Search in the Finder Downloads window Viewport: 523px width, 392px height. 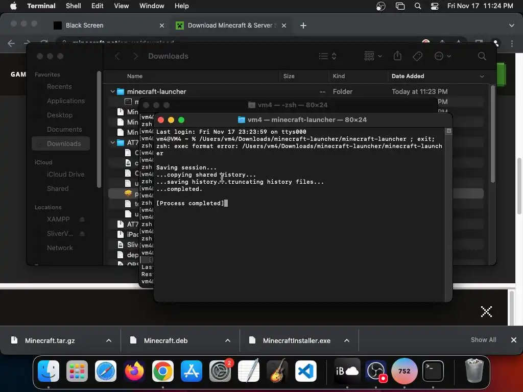[482, 56]
